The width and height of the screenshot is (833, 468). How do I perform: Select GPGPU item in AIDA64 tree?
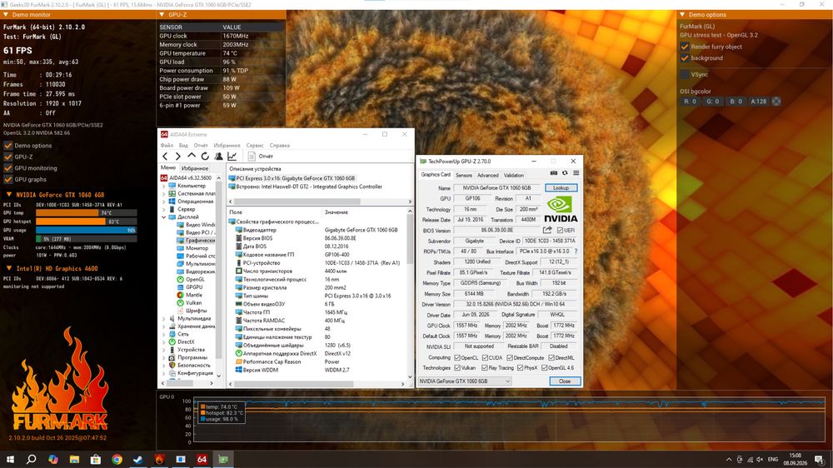[x=194, y=286]
